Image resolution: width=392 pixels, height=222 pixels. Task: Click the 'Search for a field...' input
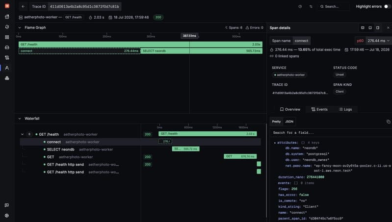coord(330,133)
